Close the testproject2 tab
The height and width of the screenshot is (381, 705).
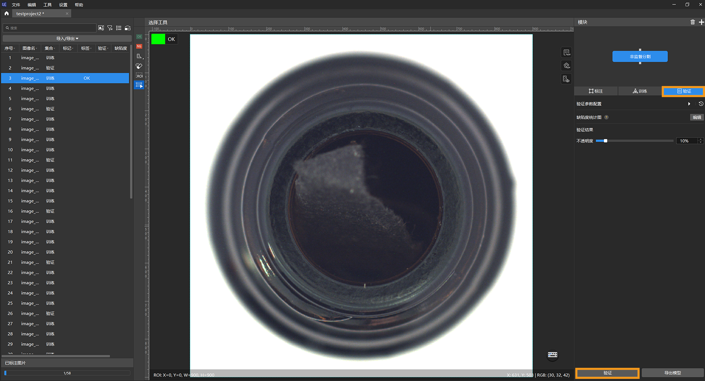[67, 13]
